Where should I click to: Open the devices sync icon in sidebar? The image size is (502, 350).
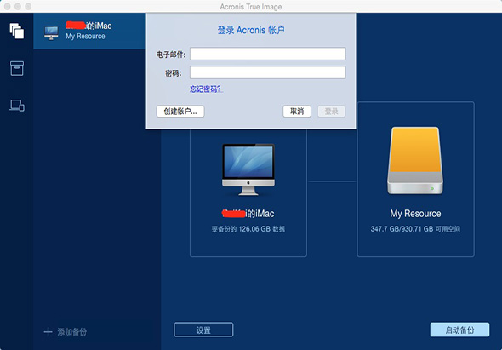click(x=17, y=106)
